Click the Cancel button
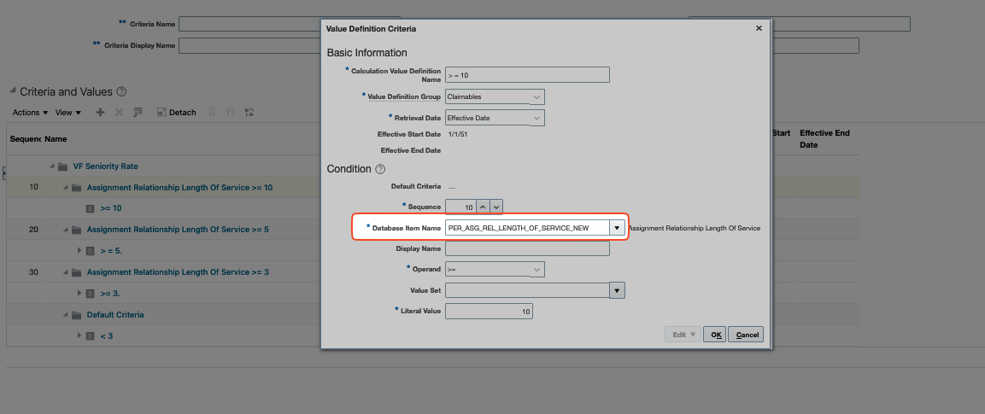The height and width of the screenshot is (414, 985). 747,335
